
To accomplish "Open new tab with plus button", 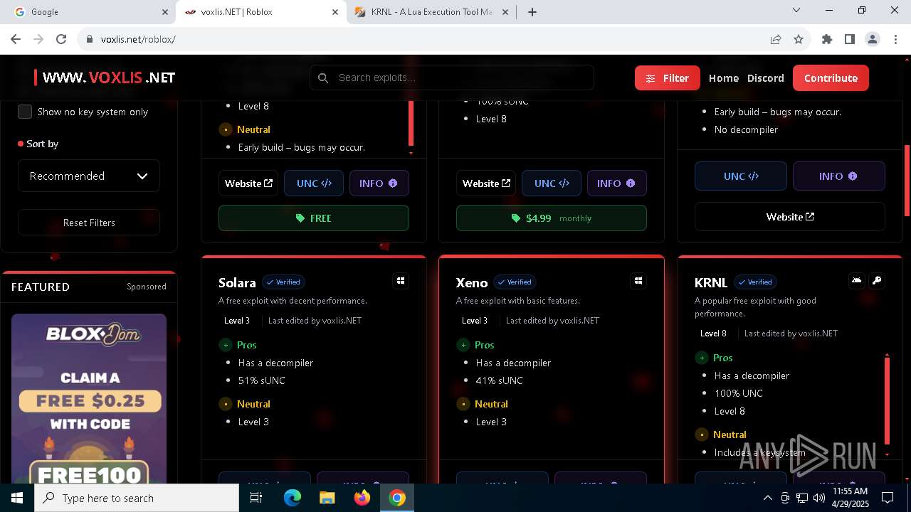I will [532, 12].
